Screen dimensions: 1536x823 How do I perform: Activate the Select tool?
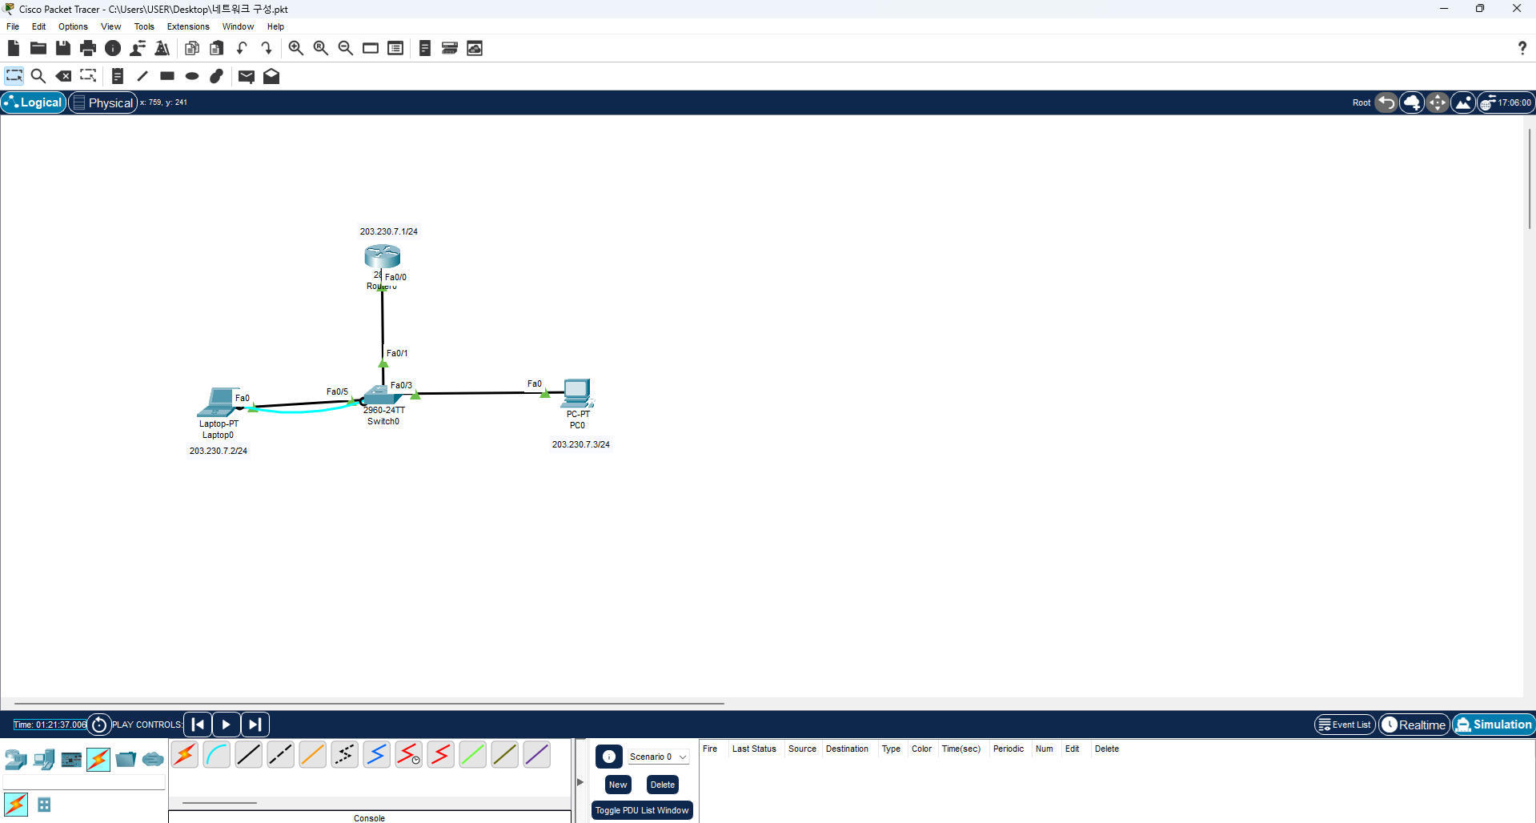(14, 76)
